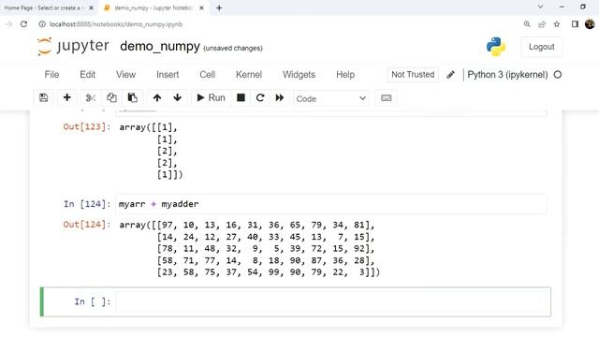Screen dimensions: 599x337
Task: Close the demo_numpy browser tab
Action: [202, 7]
